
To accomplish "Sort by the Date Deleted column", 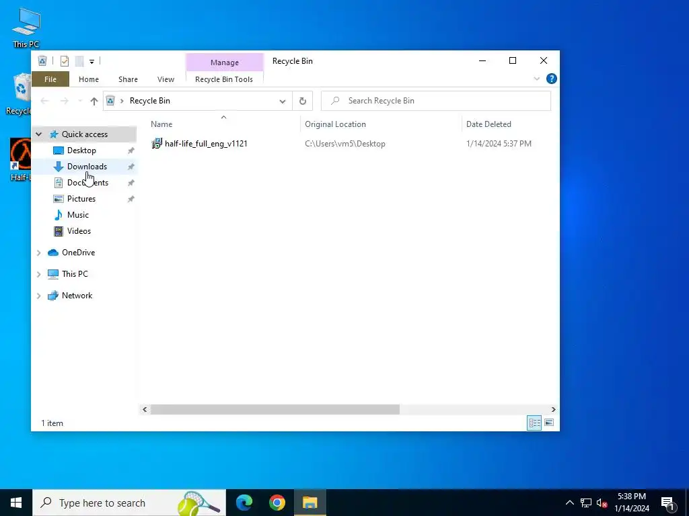I will tap(510, 124).
